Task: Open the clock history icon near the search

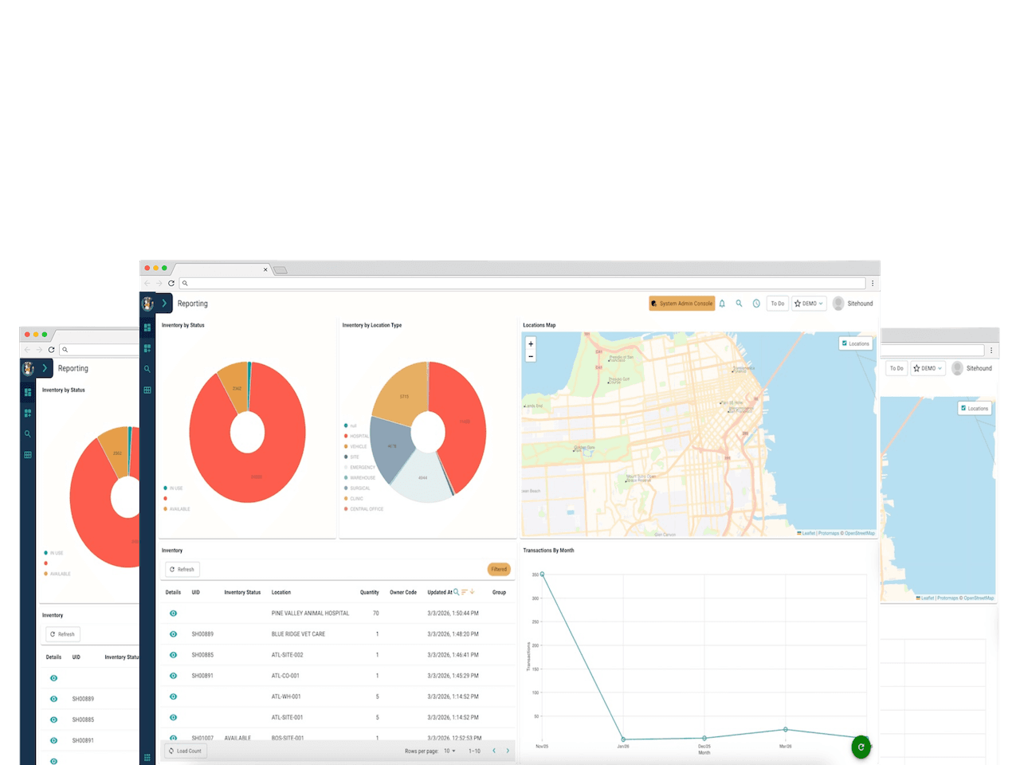Action: (756, 304)
